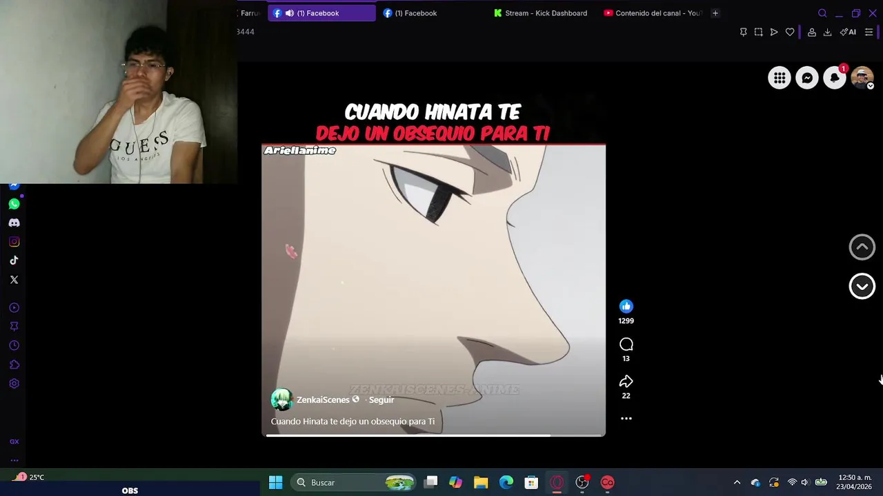Go to previous reel with up chevron
The width and height of the screenshot is (883, 496).
click(x=862, y=247)
